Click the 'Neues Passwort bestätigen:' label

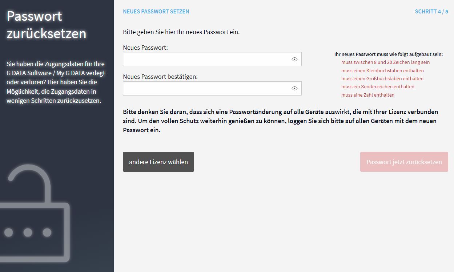click(x=160, y=77)
